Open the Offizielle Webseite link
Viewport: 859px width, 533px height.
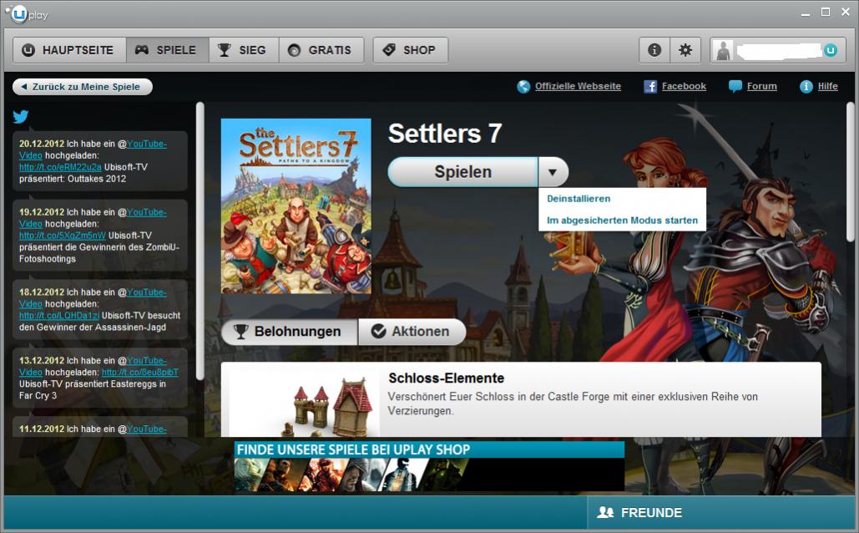click(x=578, y=86)
